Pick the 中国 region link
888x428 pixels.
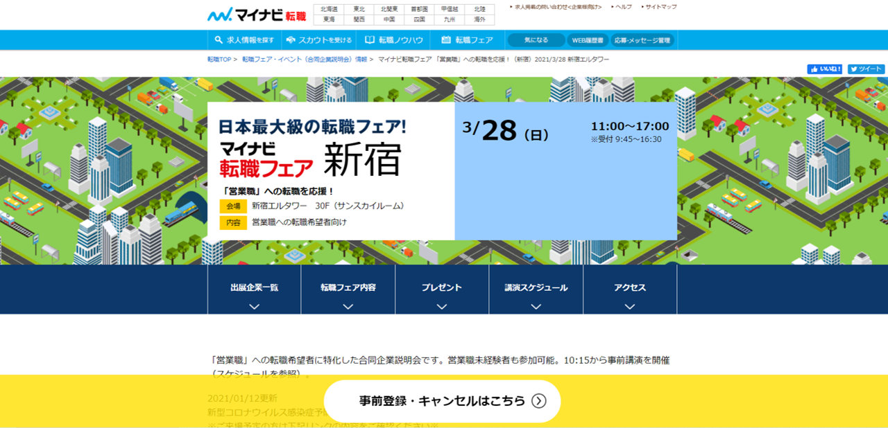pos(389,19)
